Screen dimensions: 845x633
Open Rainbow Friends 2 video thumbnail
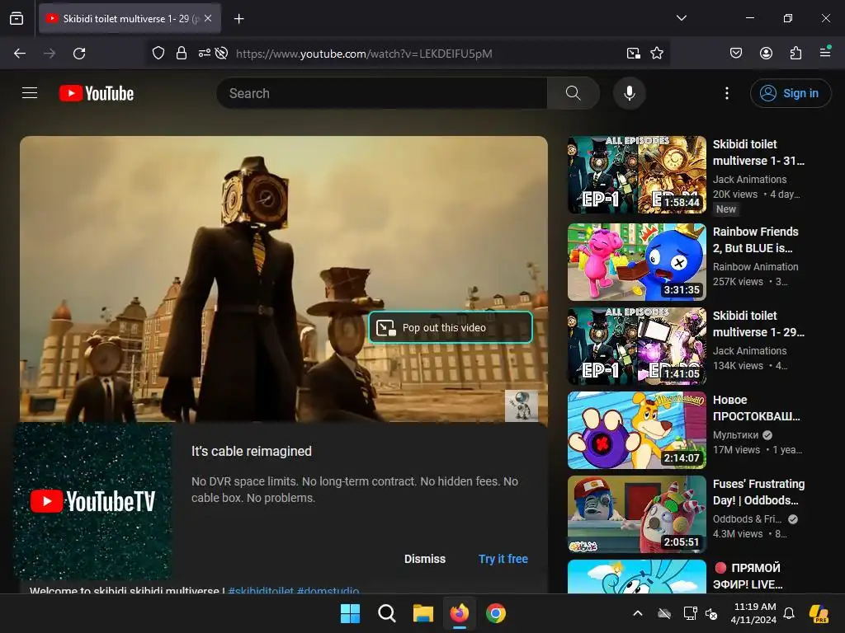(636, 262)
